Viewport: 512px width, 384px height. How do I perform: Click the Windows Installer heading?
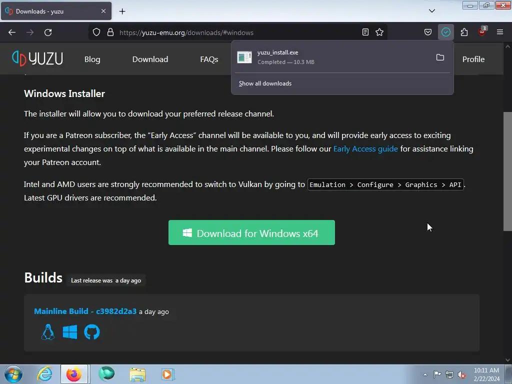coord(64,93)
